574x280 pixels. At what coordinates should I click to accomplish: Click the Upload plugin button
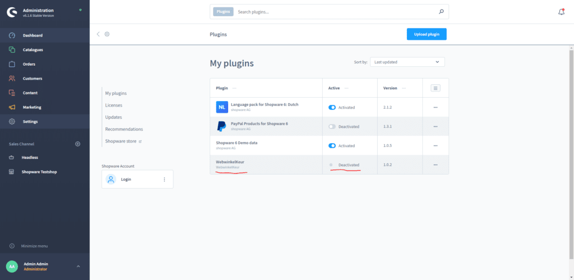click(x=426, y=34)
